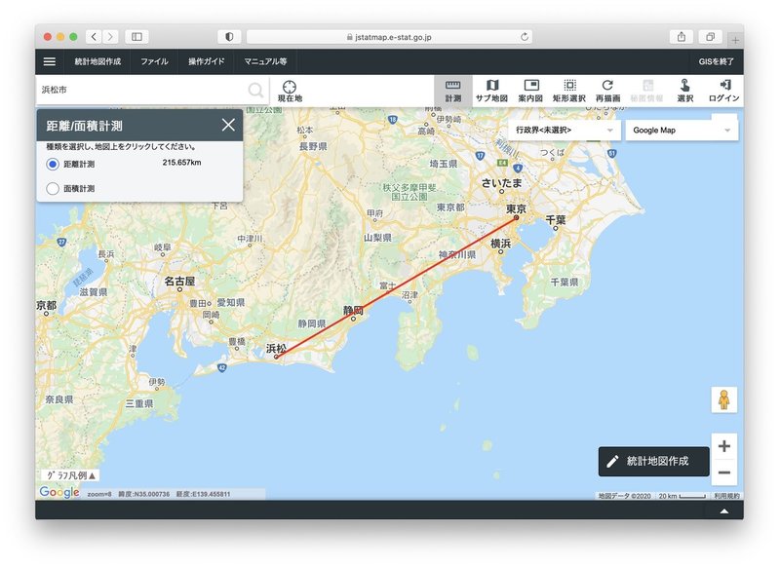This screenshot has width=780, height=568.
Task: Open the hamburger menu icon
Action: [50, 61]
